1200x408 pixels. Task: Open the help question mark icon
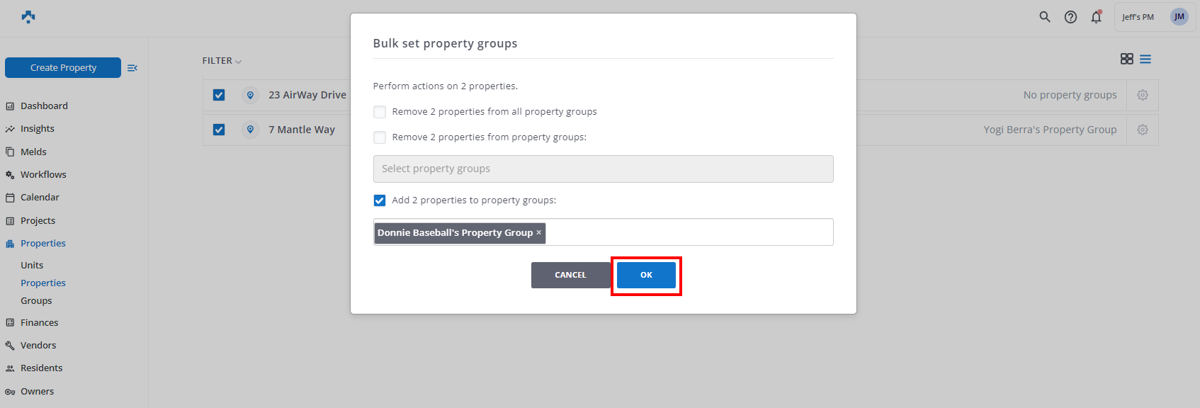pyautogui.click(x=1070, y=17)
